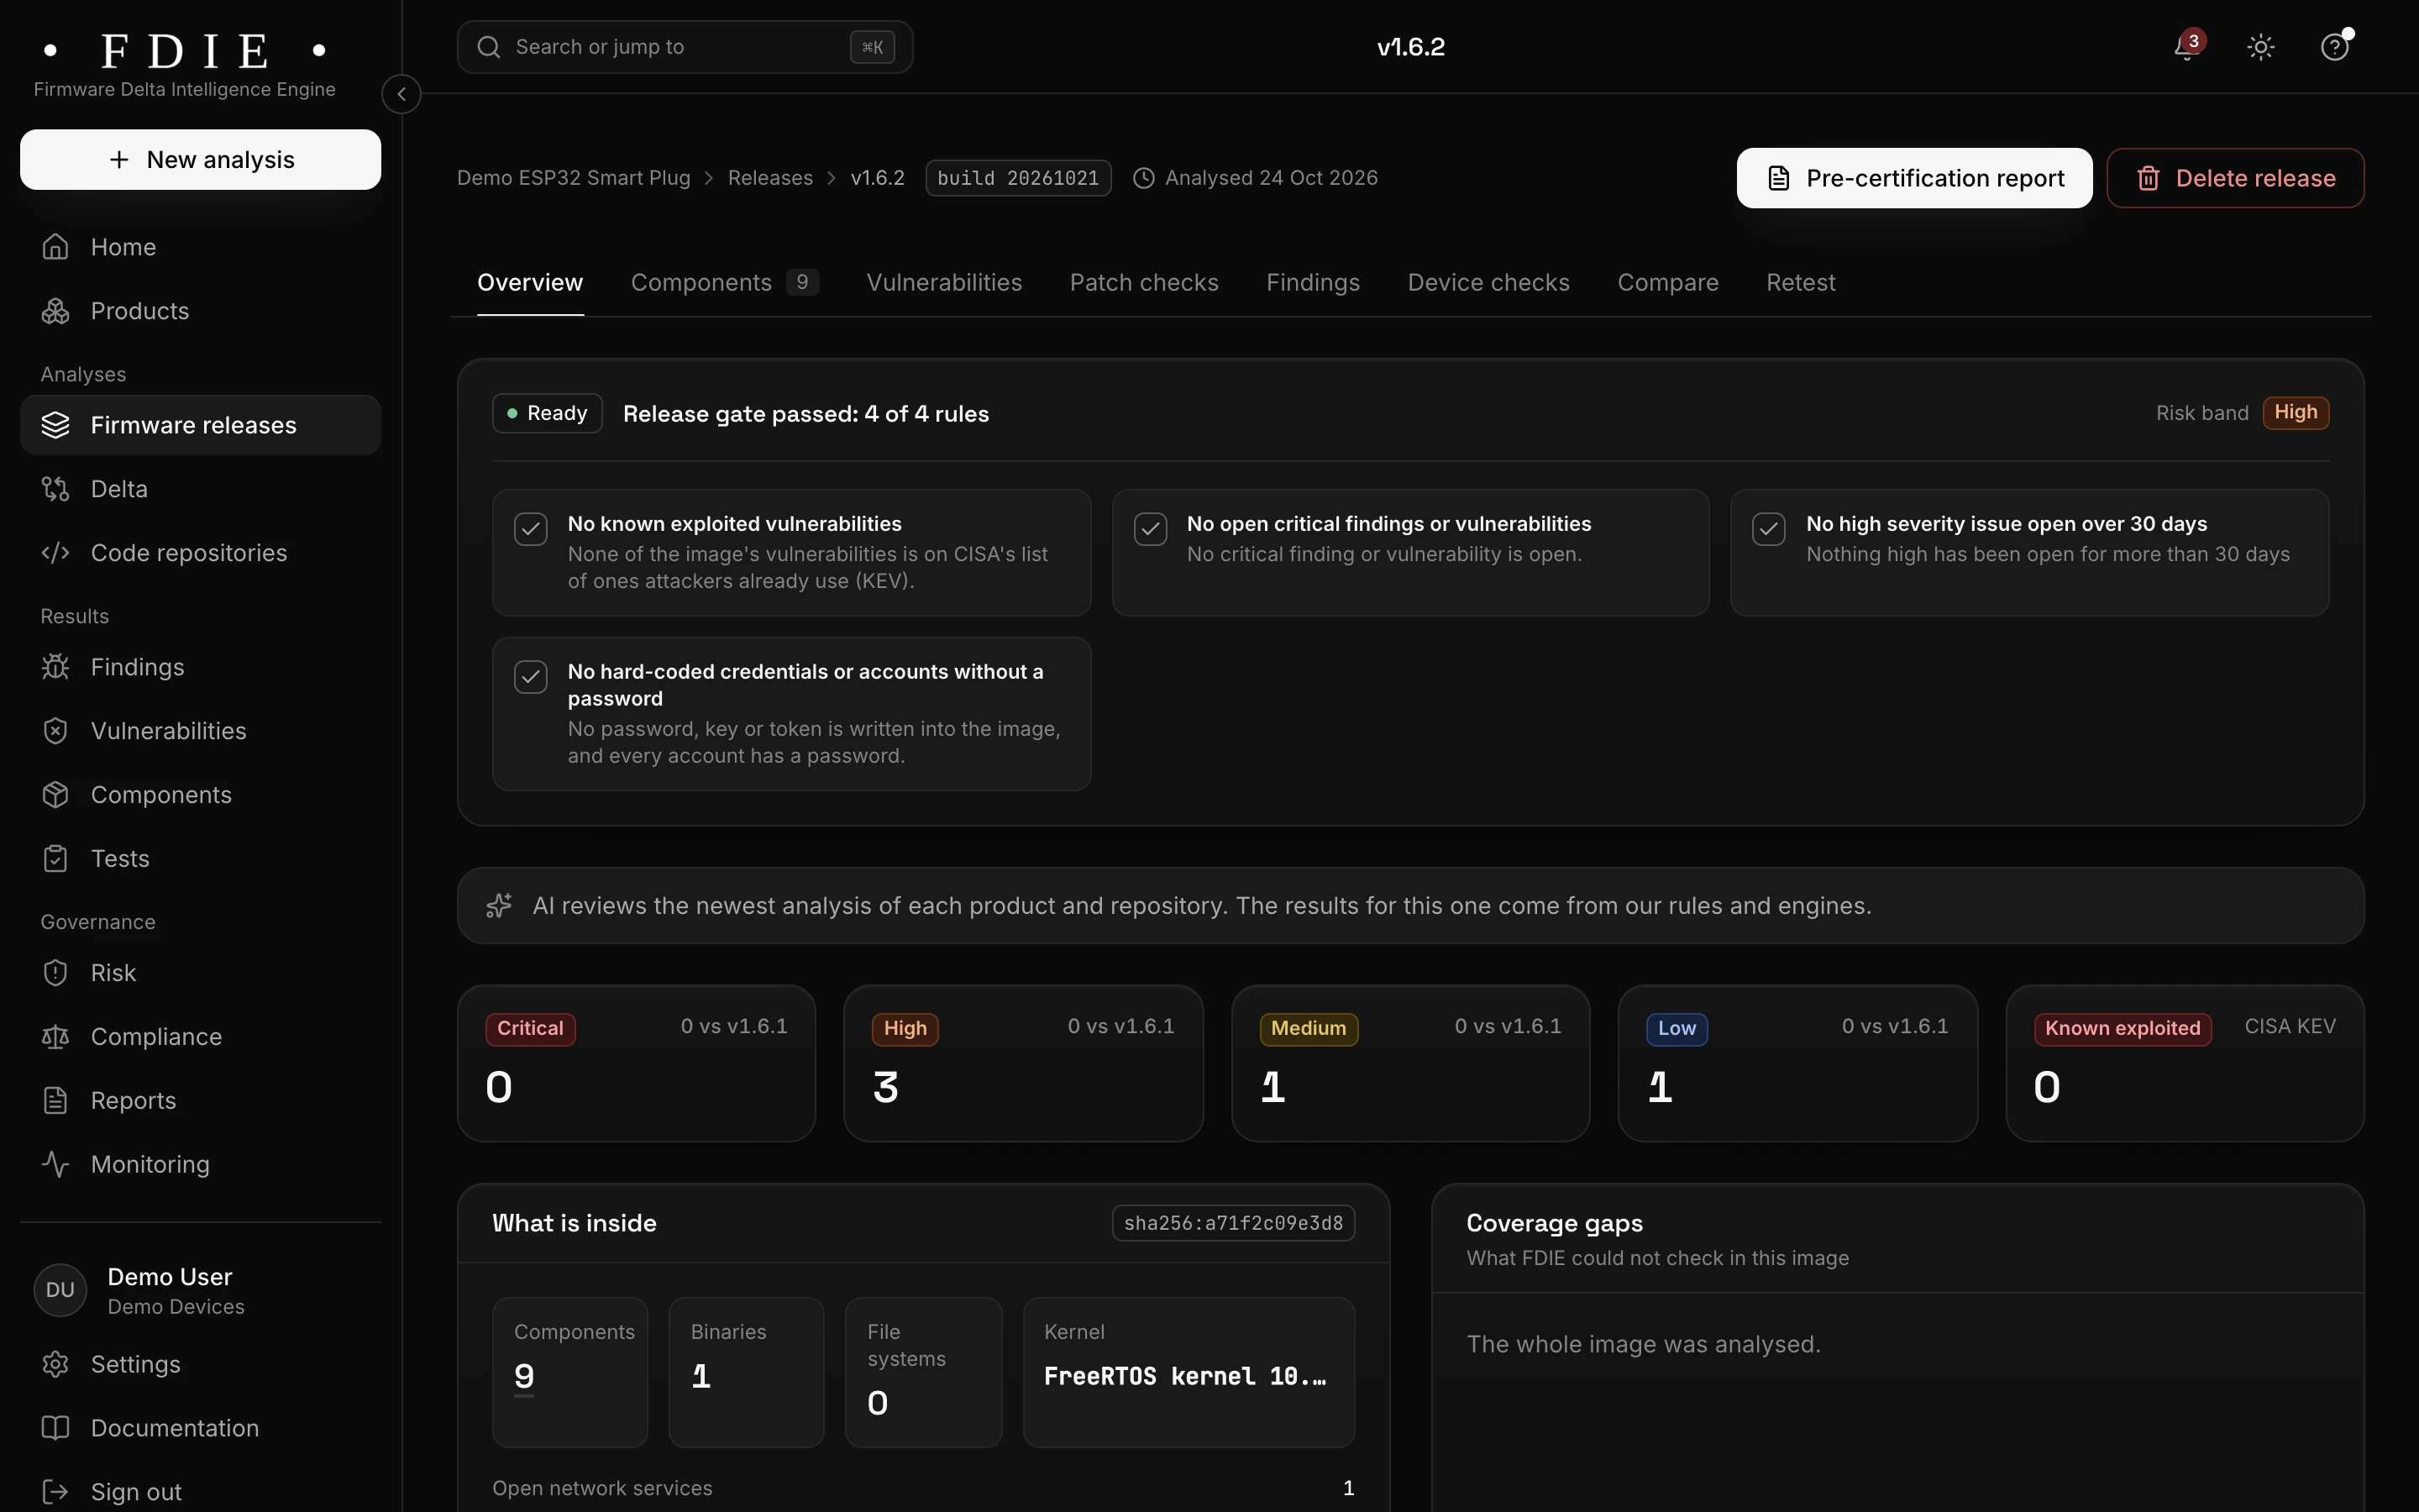Click the Vulnerabilities shield icon in sidebar
This screenshot has width=2419, height=1512.
tap(56, 731)
